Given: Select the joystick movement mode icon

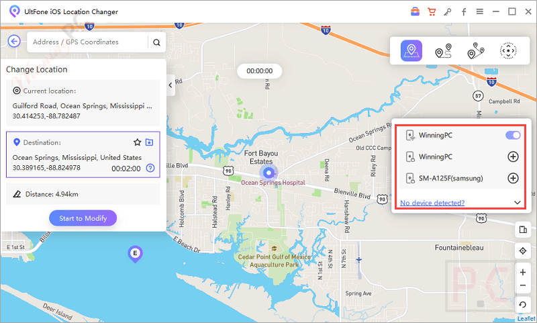Looking at the screenshot, I should 508,50.
